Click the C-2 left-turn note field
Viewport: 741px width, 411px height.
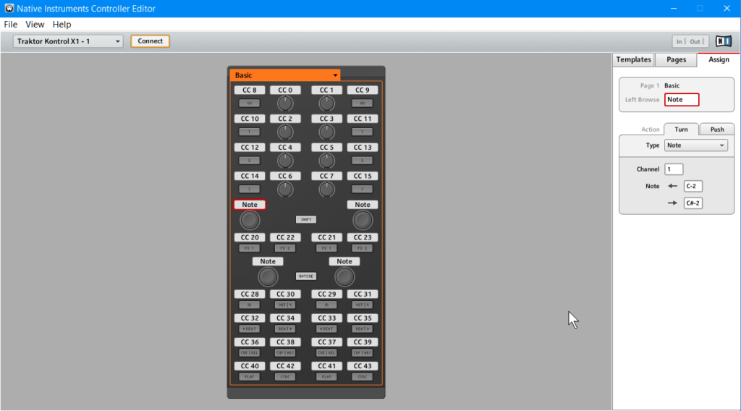pyautogui.click(x=693, y=186)
